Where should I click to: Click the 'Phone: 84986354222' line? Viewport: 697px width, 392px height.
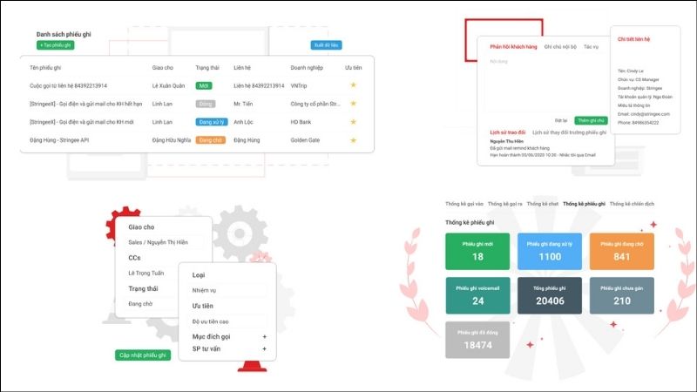click(638, 123)
